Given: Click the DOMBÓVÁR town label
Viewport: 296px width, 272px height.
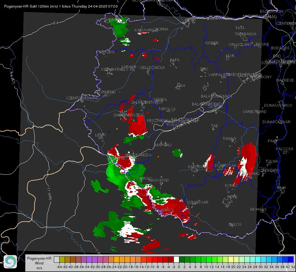Looking at the screenshot, I should pos(225,166).
